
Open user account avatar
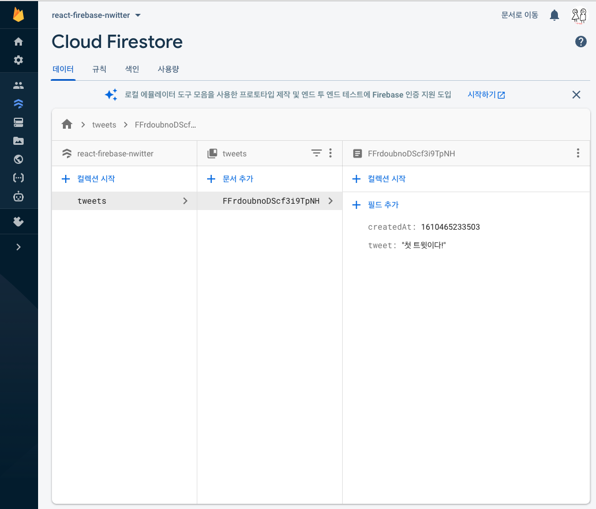(579, 16)
